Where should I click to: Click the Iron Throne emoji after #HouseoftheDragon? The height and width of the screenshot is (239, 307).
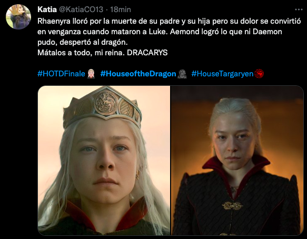(x=182, y=74)
